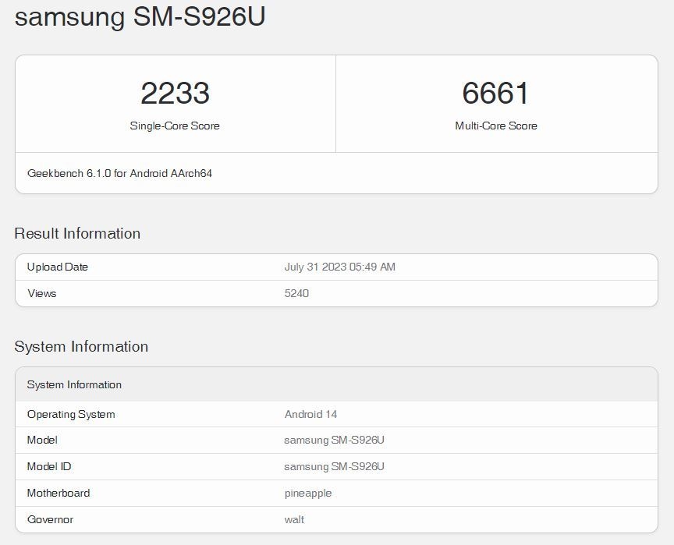Click the Result Information heading
Screen dimensions: 674x545
[x=77, y=233]
